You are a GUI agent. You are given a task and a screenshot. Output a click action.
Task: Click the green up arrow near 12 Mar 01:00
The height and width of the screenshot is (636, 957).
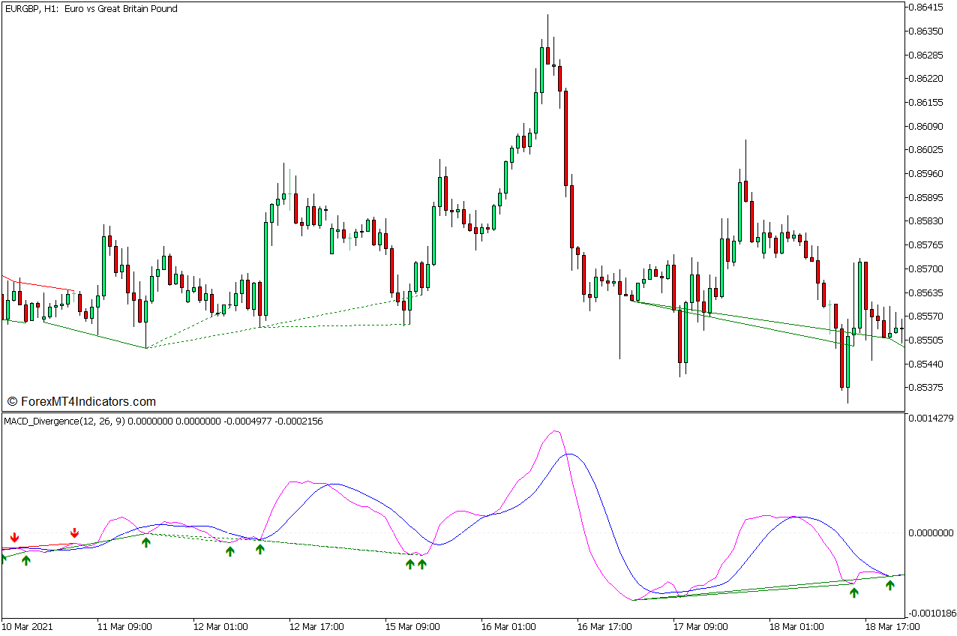(231, 553)
